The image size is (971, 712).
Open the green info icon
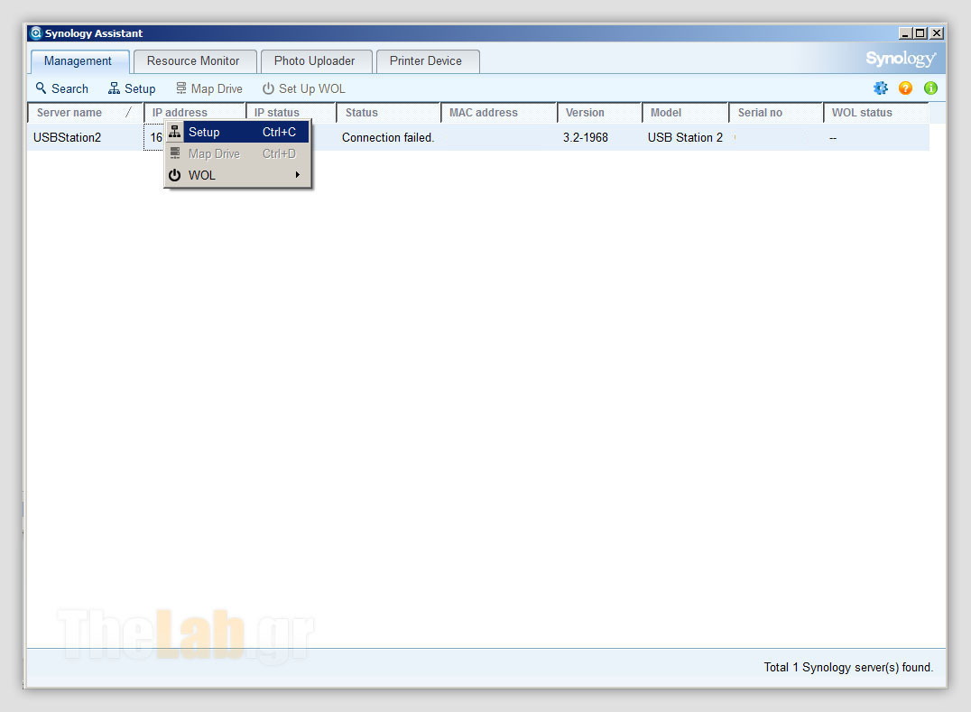tap(930, 88)
